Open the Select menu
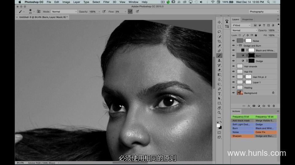 click(96, 2)
